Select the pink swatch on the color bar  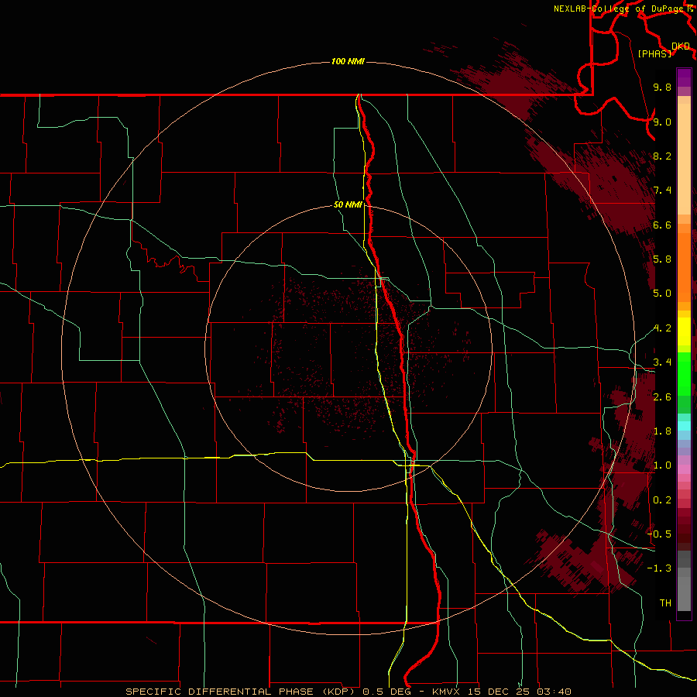tap(684, 469)
